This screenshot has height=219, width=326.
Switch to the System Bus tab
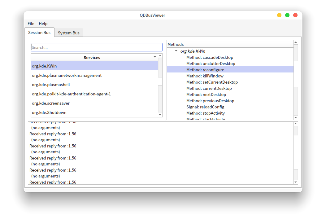click(x=69, y=33)
